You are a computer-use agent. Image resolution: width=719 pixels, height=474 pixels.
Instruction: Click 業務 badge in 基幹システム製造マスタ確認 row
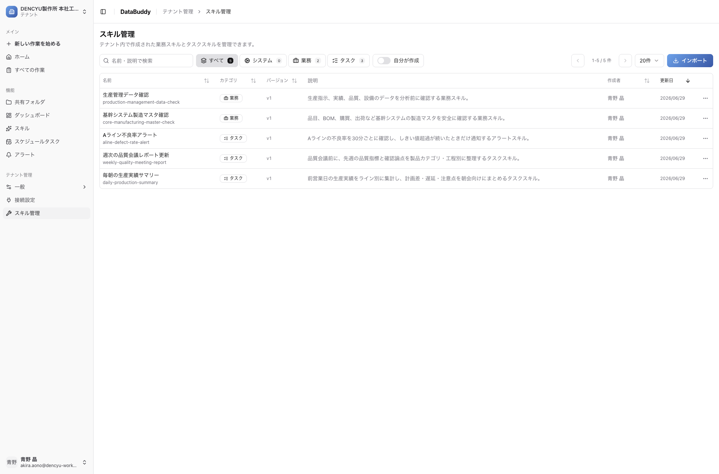coord(231,118)
